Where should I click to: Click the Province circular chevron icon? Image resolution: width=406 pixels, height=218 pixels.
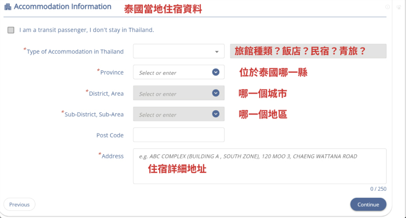coord(216,72)
